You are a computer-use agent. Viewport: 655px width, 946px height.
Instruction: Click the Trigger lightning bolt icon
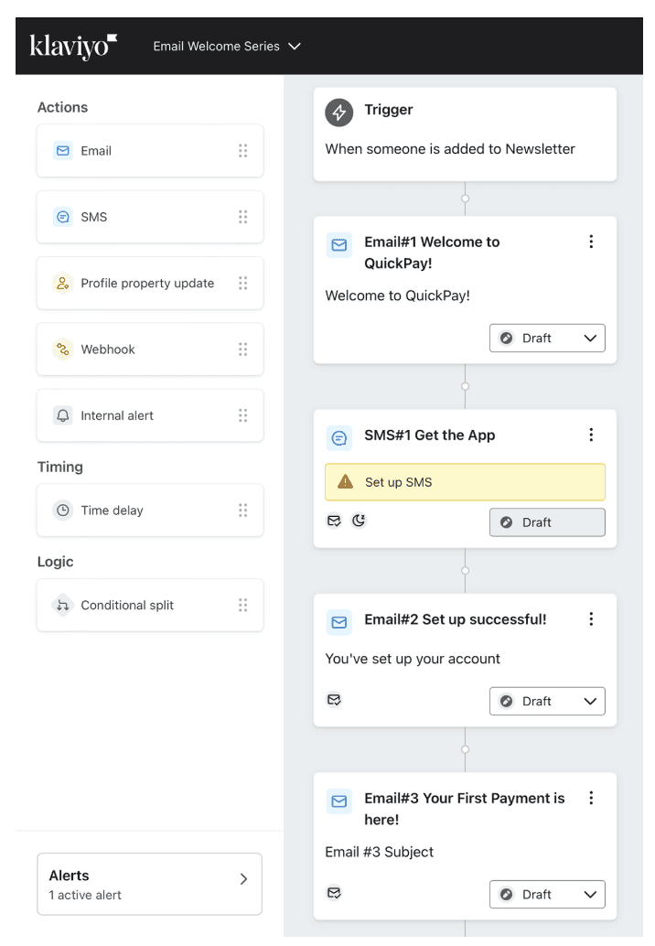click(339, 112)
